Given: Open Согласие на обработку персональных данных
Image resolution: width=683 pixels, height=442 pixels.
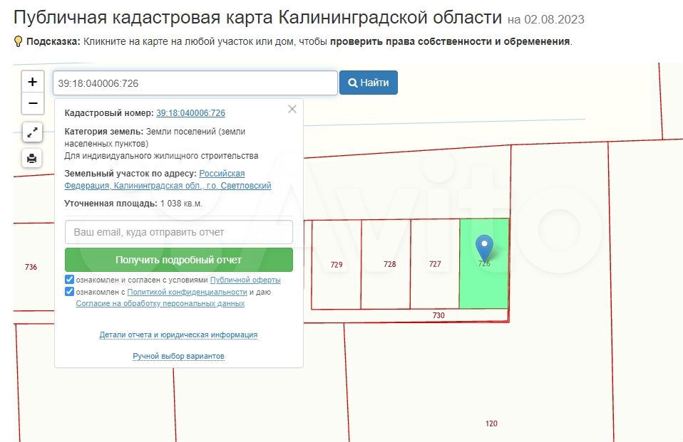Looking at the screenshot, I should [160, 303].
